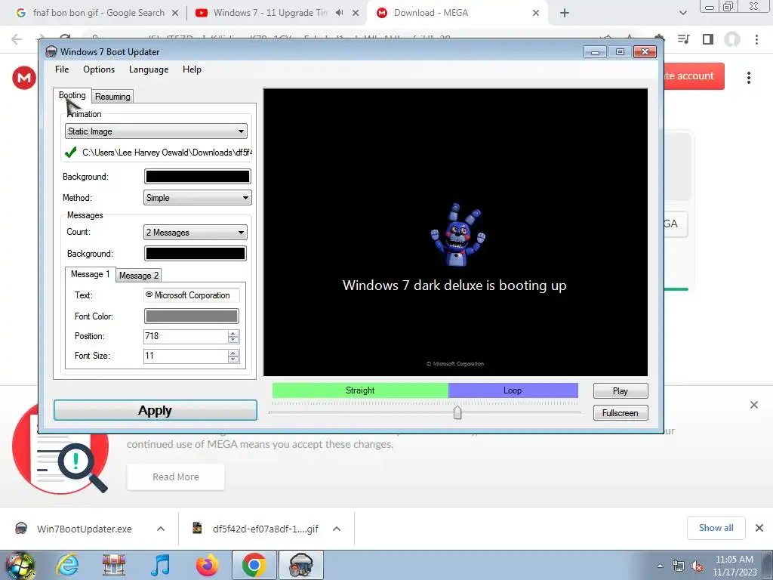Click the MEGA logo icon
This screenshot has height=580, width=773.
tap(24, 78)
